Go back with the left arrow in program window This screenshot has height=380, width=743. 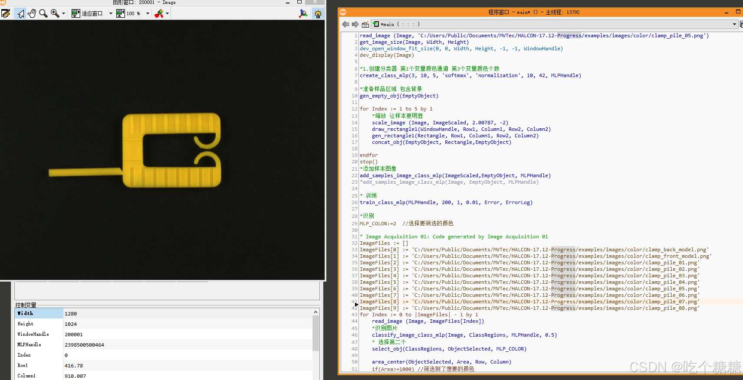(345, 24)
